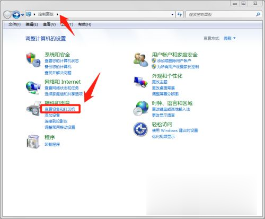Open the Ease of Access icon
Image resolution: width=265 pixels, height=219 pixels.
[140, 129]
